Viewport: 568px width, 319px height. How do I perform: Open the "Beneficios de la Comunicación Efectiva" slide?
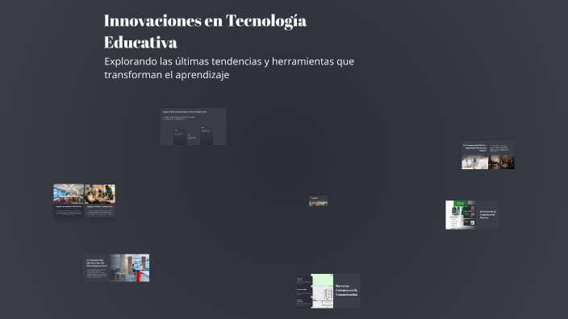(472, 215)
